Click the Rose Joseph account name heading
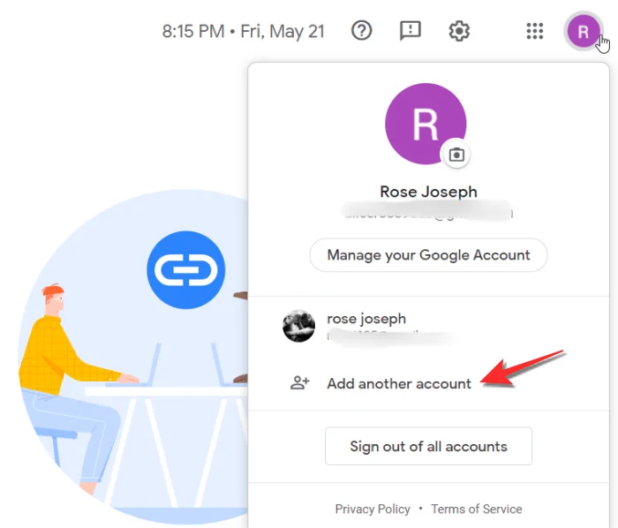 coord(428,192)
